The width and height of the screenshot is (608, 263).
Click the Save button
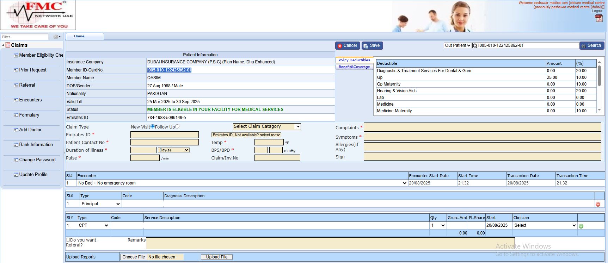(372, 45)
